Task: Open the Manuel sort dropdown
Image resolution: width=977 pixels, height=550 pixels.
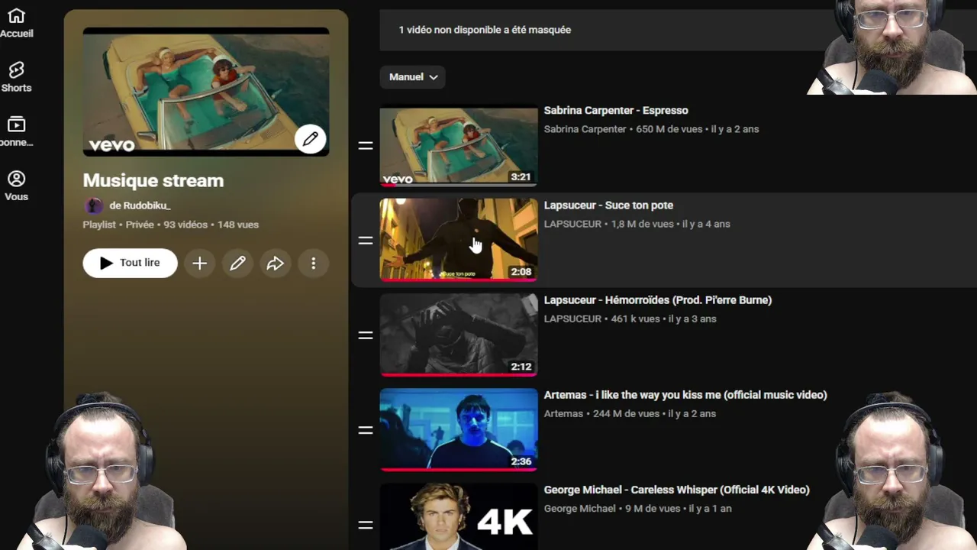Action: pyautogui.click(x=413, y=77)
